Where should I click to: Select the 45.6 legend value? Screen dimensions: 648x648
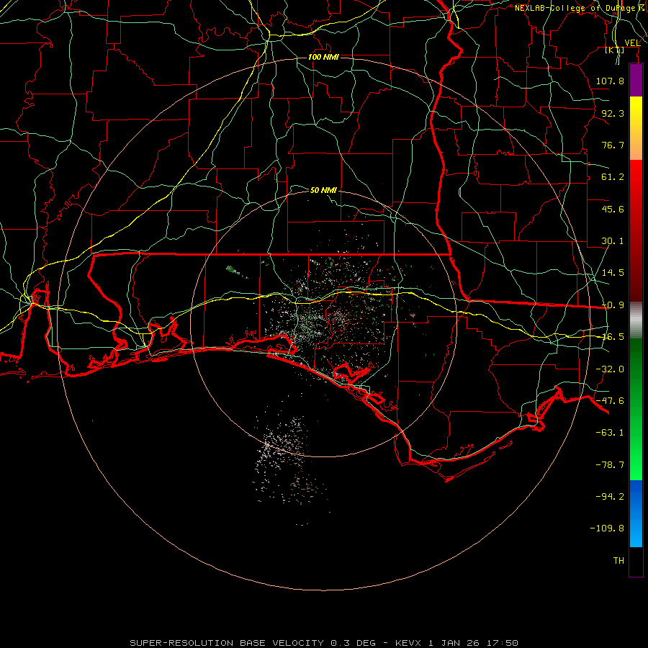tap(613, 209)
